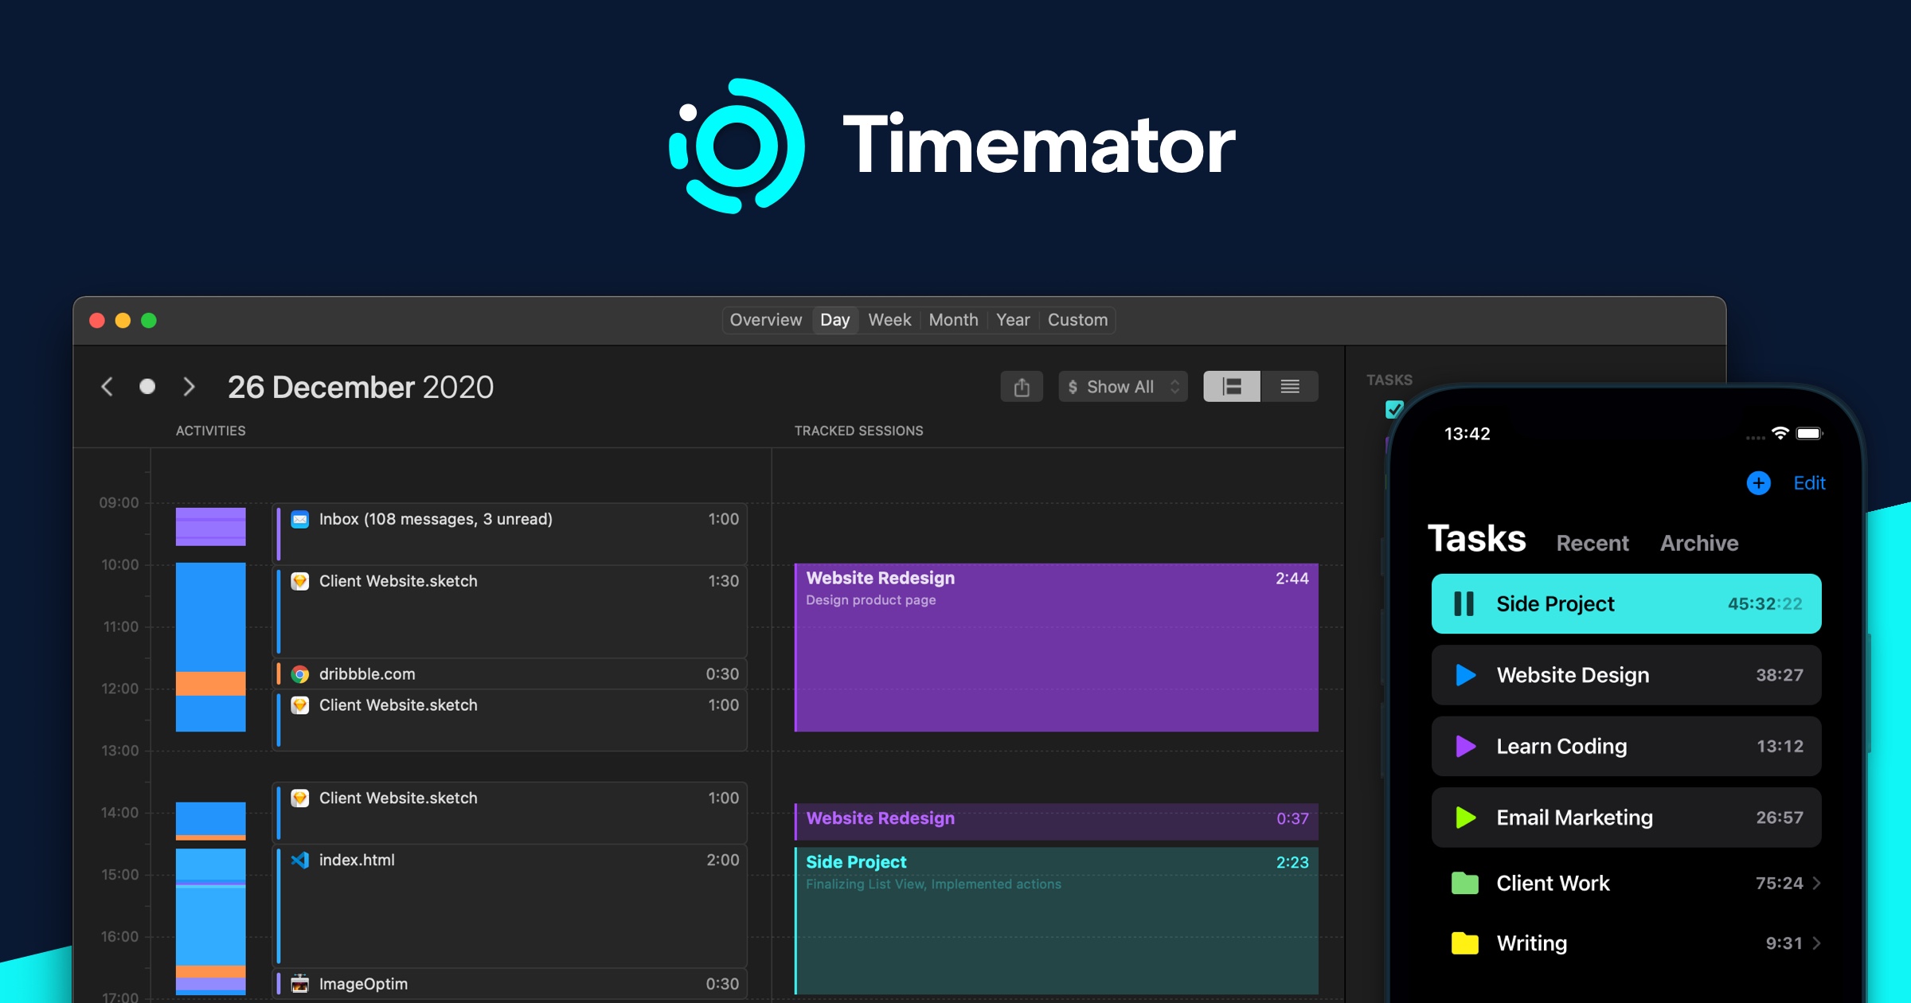Switch to the Month tab
1911x1003 pixels.
pos(954,318)
